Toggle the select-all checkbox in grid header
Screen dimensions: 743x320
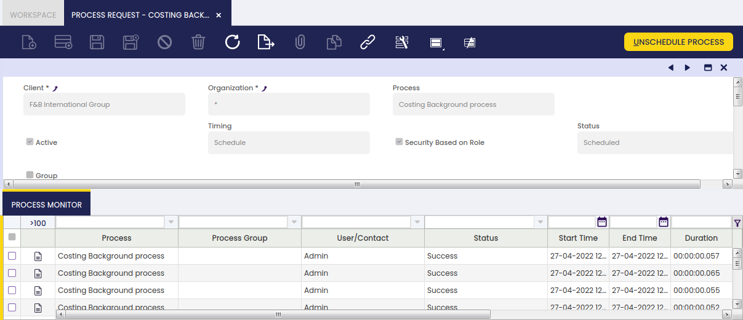point(12,238)
